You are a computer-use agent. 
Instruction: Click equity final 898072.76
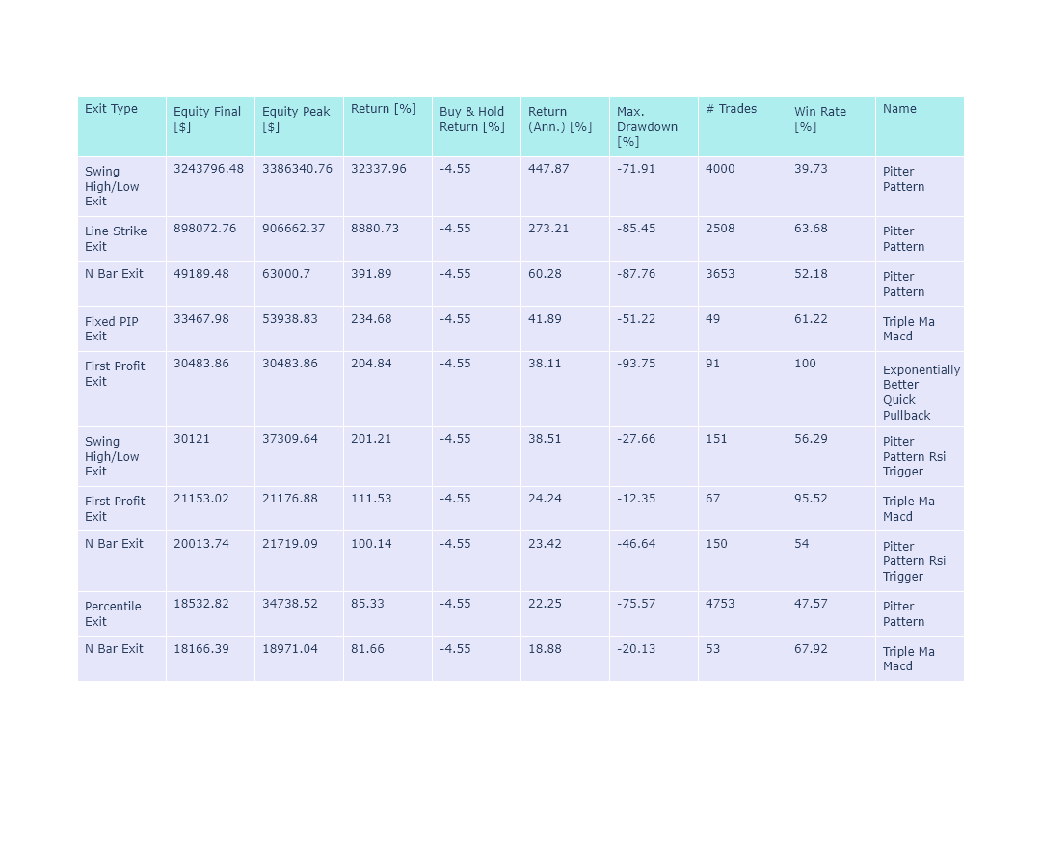(204, 229)
